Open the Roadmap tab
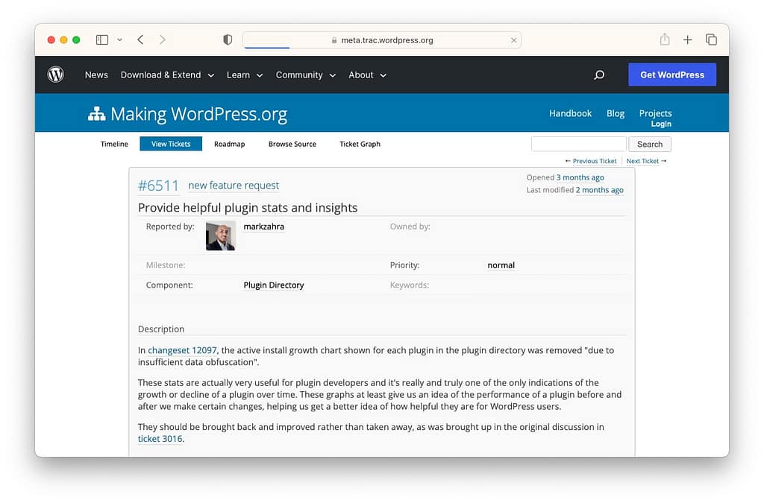Viewport: 764px width, 503px height. (x=229, y=144)
